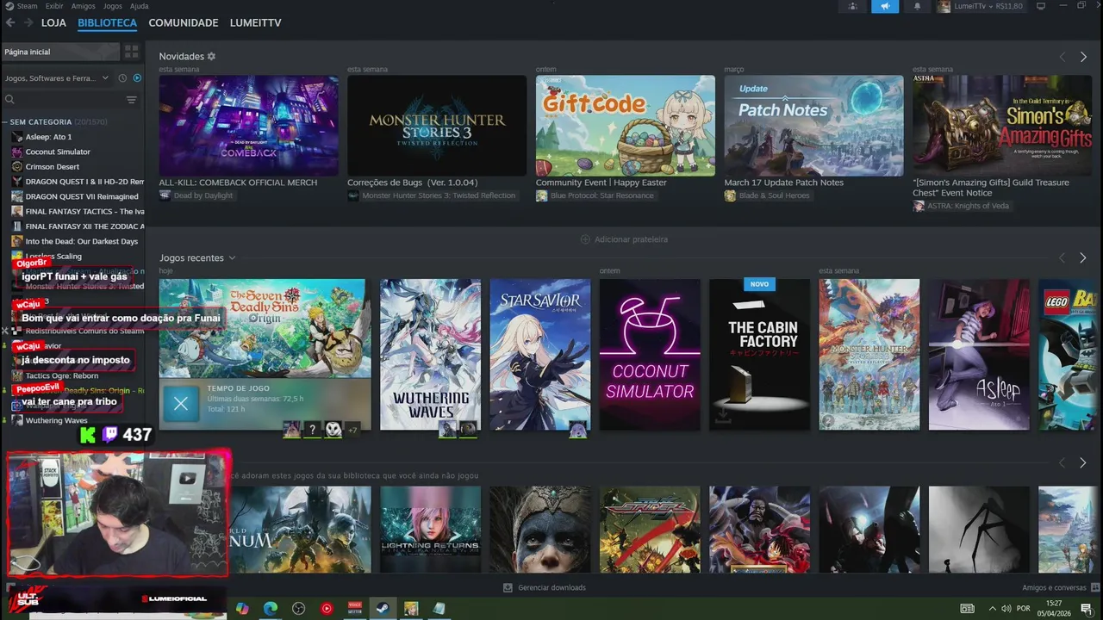Image resolution: width=1103 pixels, height=620 pixels.
Task: Open the LOJA tab
Action: [x=53, y=22]
